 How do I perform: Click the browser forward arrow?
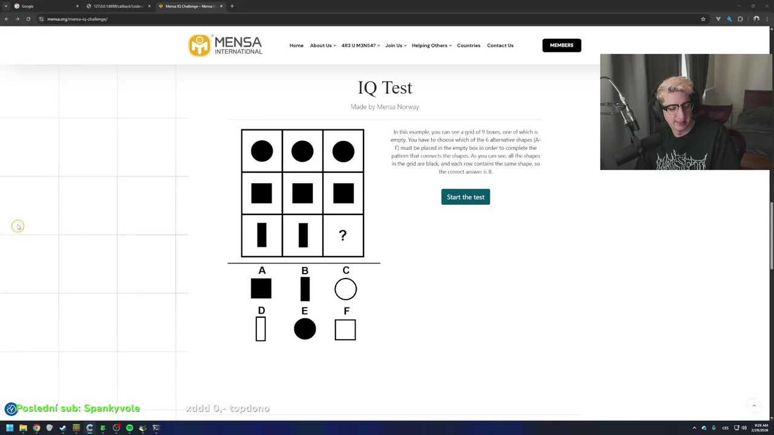coord(18,19)
